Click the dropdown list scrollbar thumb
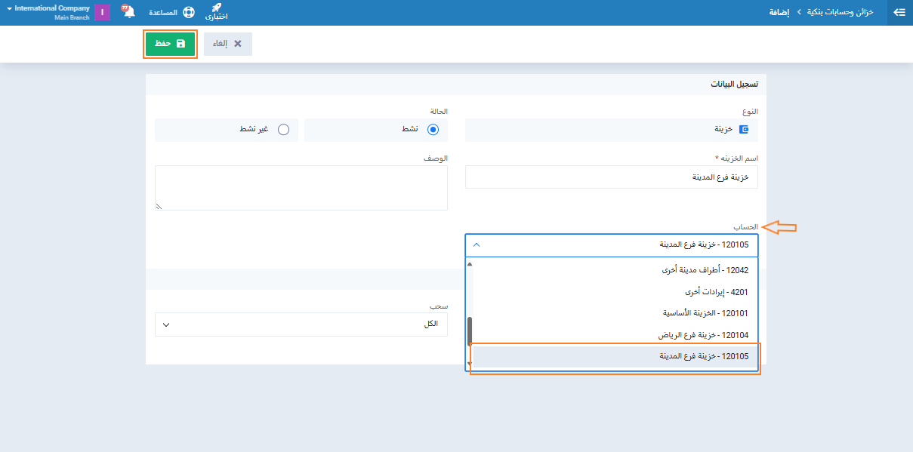Image resolution: width=913 pixels, height=452 pixels. [x=470, y=331]
